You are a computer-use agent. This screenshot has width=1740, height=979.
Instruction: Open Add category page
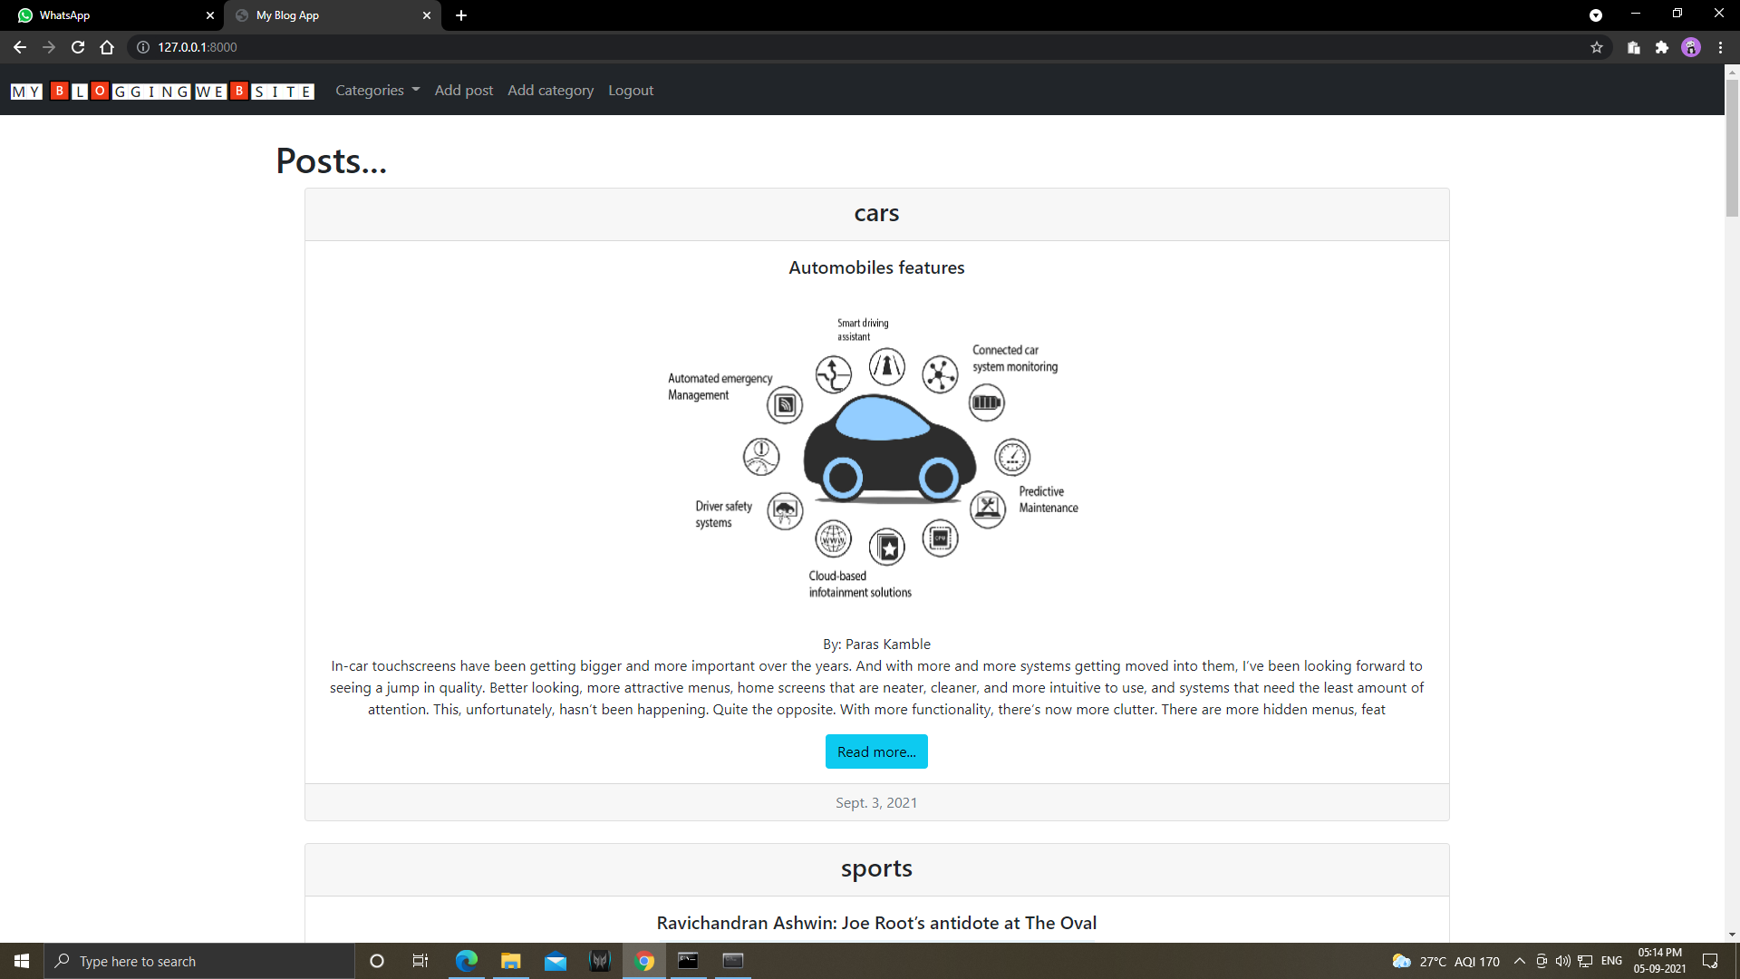tap(550, 91)
